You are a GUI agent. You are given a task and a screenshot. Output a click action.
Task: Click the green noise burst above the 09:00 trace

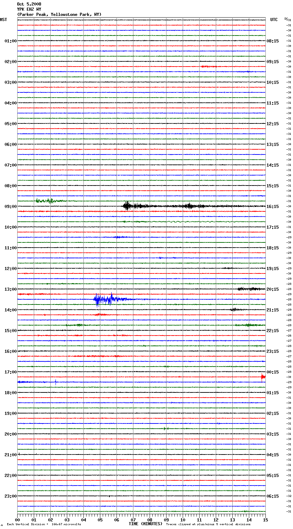click(50, 201)
